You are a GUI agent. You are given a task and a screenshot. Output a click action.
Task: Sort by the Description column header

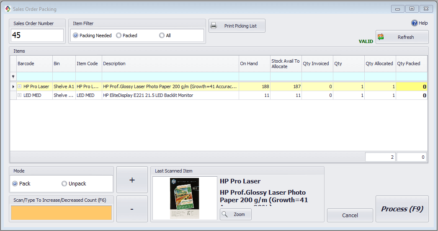[x=170, y=63]
